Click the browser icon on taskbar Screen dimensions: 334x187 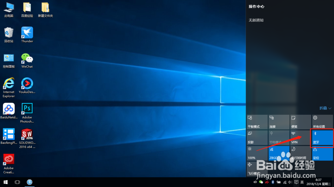point(29,182)
